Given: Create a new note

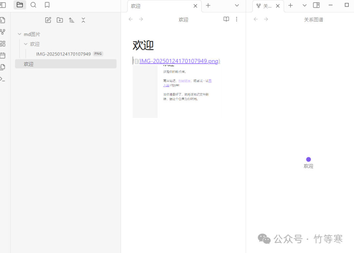Looking at the screenshot, I should [48, 20].
